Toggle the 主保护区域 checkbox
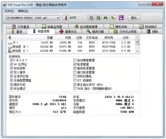Viewport: 166px width, 139px height. (11, 76)
